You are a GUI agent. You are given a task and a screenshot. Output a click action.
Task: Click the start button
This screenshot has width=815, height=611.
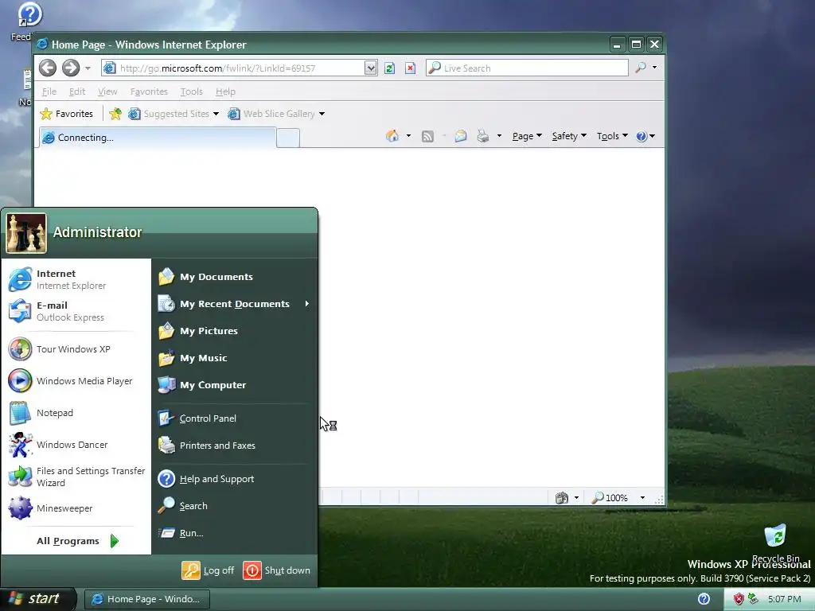pyautogui.click(x=37, y=599)
